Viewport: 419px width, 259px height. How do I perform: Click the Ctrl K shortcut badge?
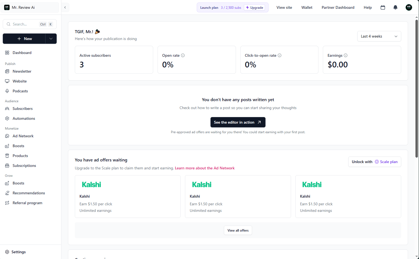pos(46,24)
